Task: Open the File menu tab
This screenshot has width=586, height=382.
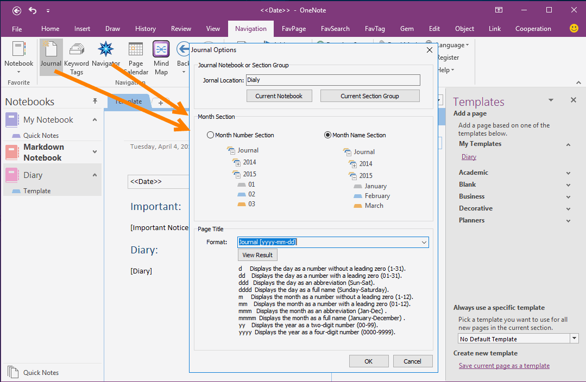Action: [17, 29]
